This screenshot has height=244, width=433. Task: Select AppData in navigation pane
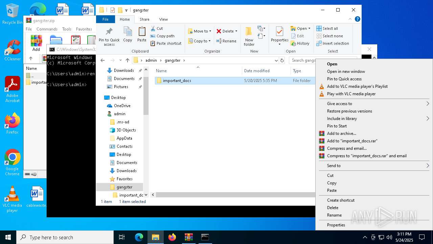124,138
